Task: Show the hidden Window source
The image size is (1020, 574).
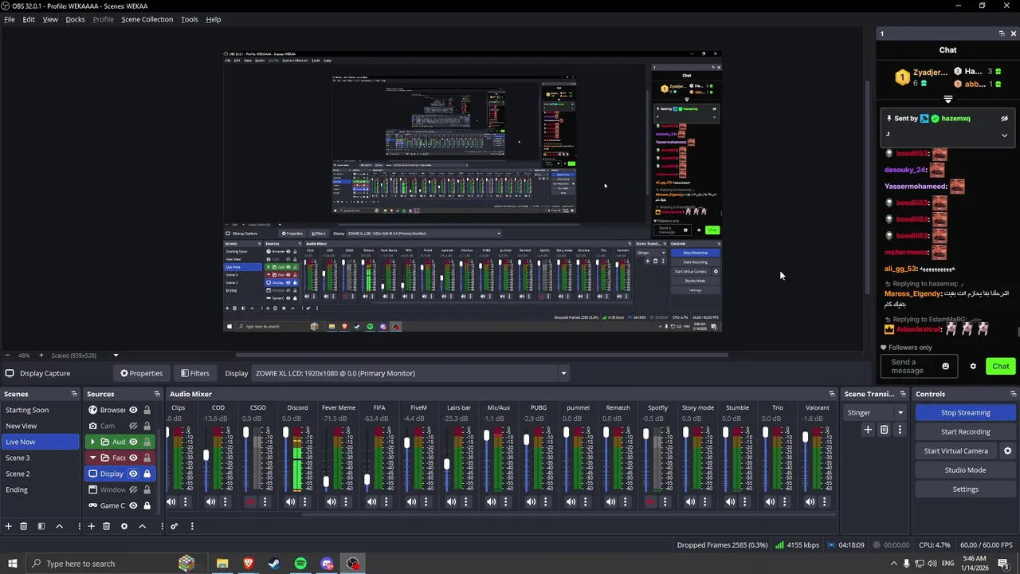Action: point(133,489)
